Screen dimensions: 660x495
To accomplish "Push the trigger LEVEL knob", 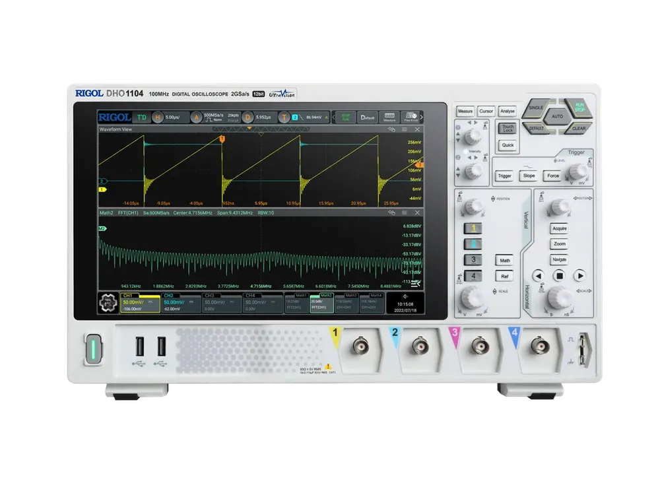I will tap(578, 172).
